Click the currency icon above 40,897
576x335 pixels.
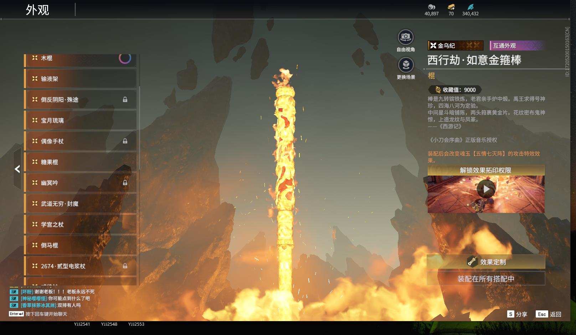[x=432, y=7]
